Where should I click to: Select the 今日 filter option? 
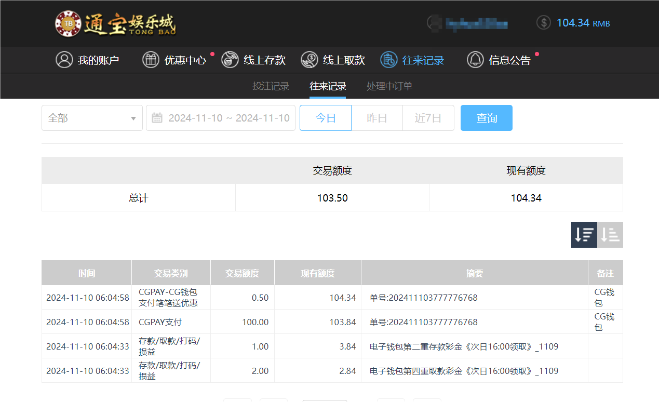click(325, 118)
